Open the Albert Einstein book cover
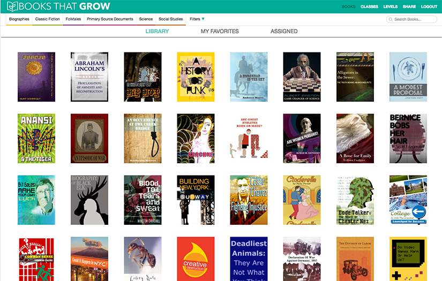Viewport: 442px width, 281px height. point(302,77)
